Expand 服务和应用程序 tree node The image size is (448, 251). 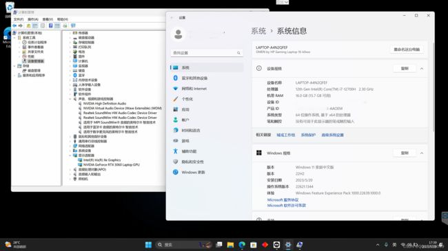pyautogui.click(x=14, y=76)
